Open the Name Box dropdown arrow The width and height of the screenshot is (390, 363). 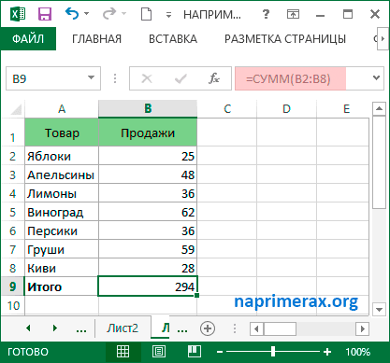pos(91,77)
